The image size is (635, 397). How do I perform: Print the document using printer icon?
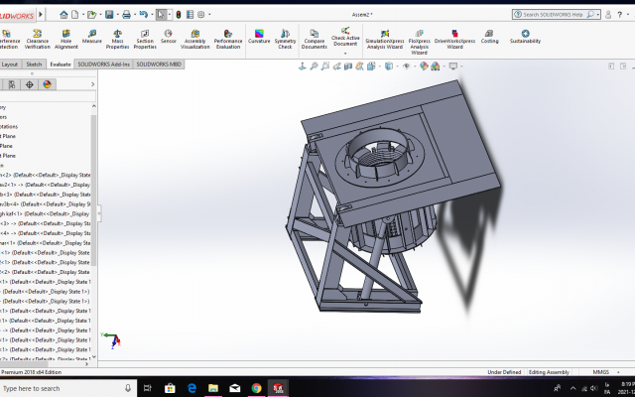pos(126,15)
